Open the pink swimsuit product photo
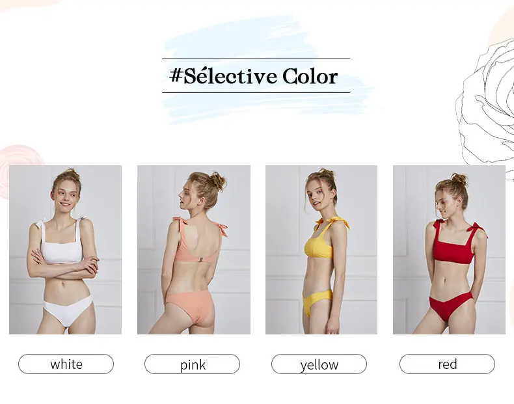This screenshot has height=404, width=514. (194, 250)
